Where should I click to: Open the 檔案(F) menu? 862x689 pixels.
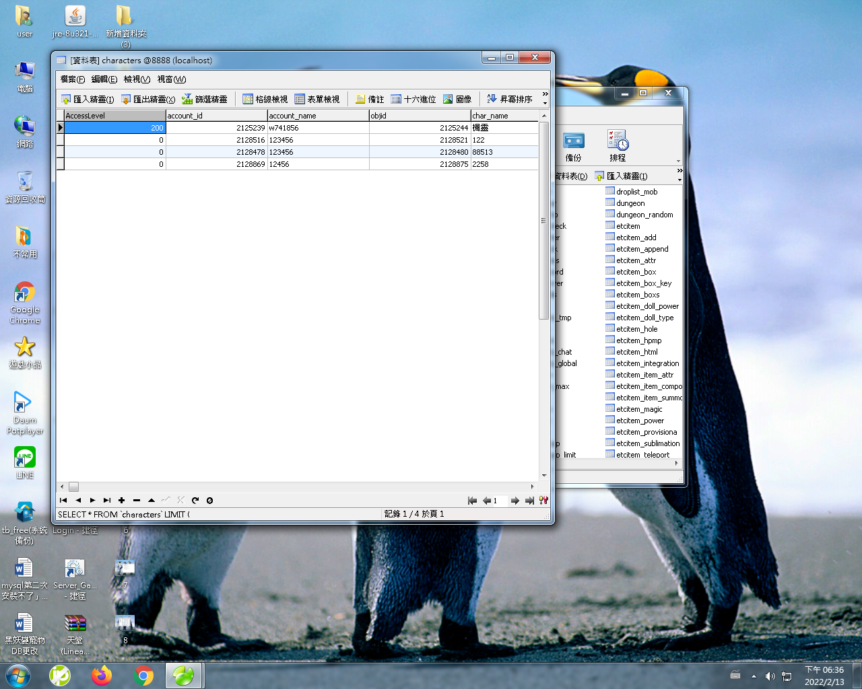(73, 79)
